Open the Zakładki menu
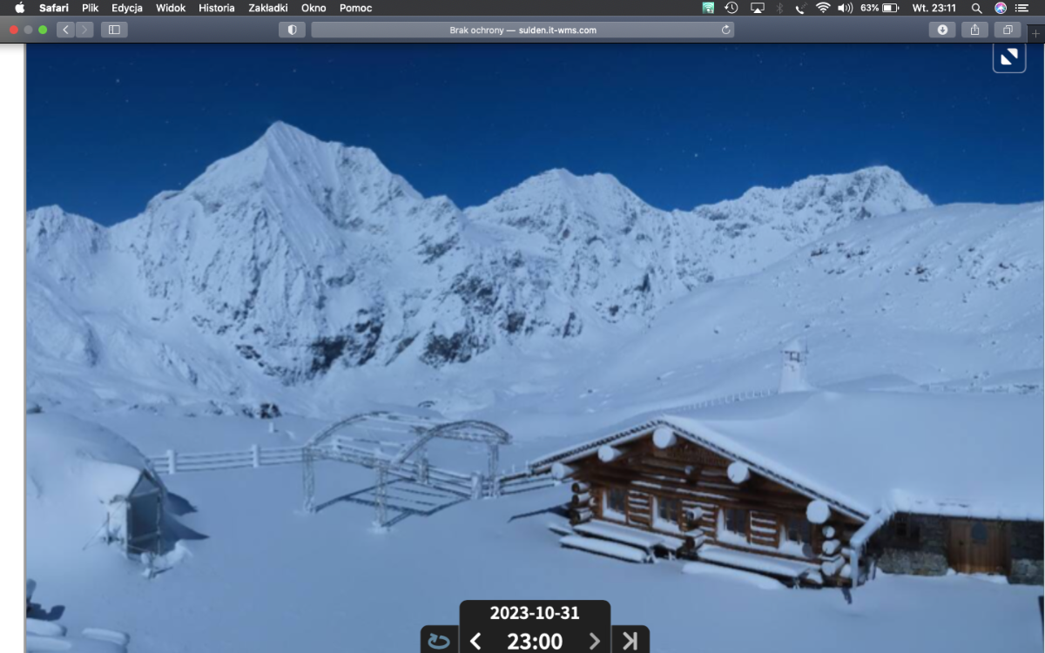The image size is (1045, 653). 268,8
